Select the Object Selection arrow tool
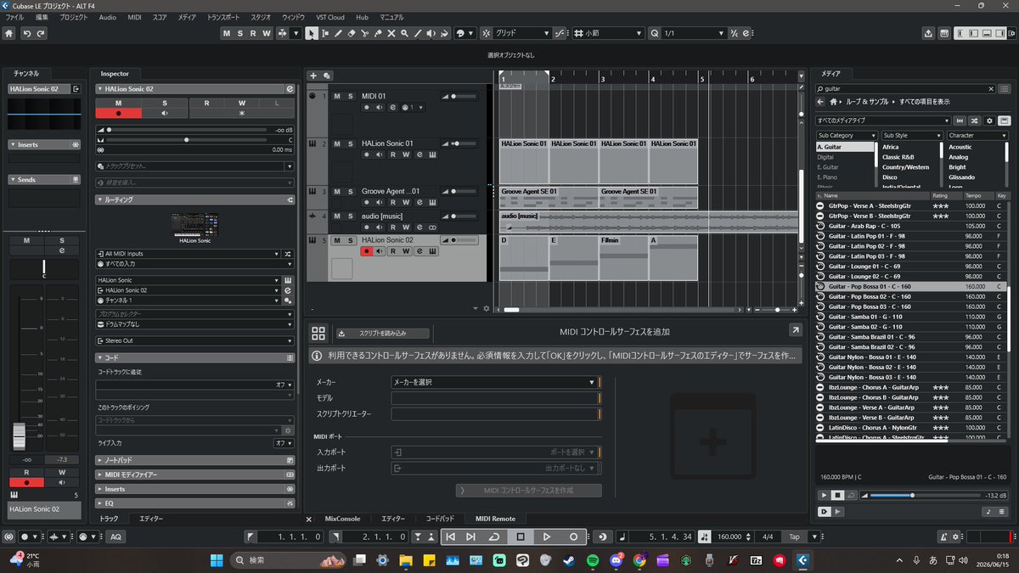1019x573 pixels. coord(312,33)
